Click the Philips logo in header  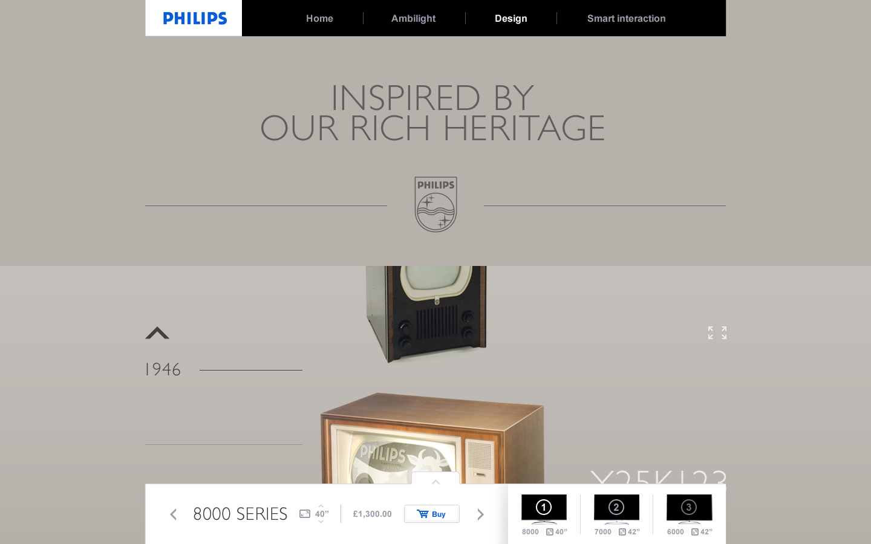coord(195,18)
